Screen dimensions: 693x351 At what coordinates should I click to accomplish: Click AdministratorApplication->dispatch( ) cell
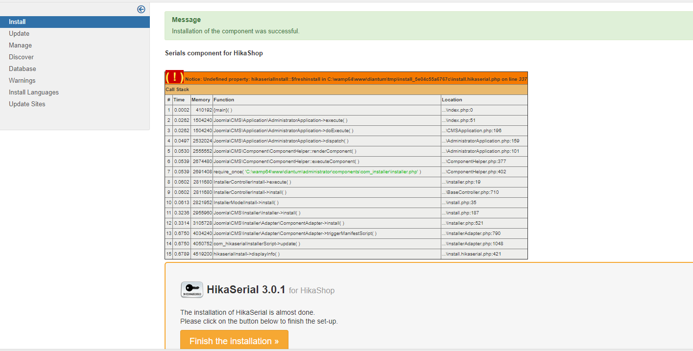coord(327,141)
